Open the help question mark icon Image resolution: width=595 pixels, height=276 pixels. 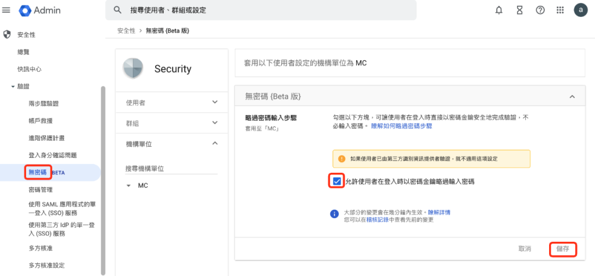coord(540,10)
